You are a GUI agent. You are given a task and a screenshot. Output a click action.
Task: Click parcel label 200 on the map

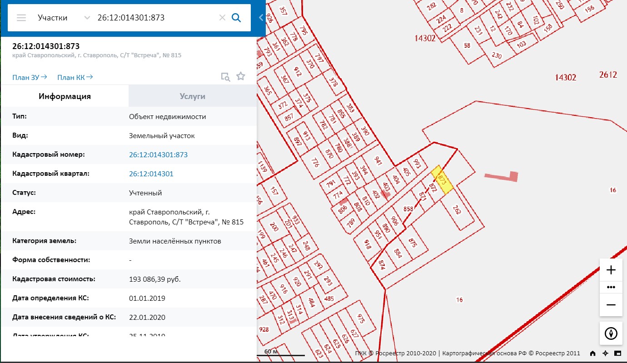pyautogui.click(x=274, y=226)
